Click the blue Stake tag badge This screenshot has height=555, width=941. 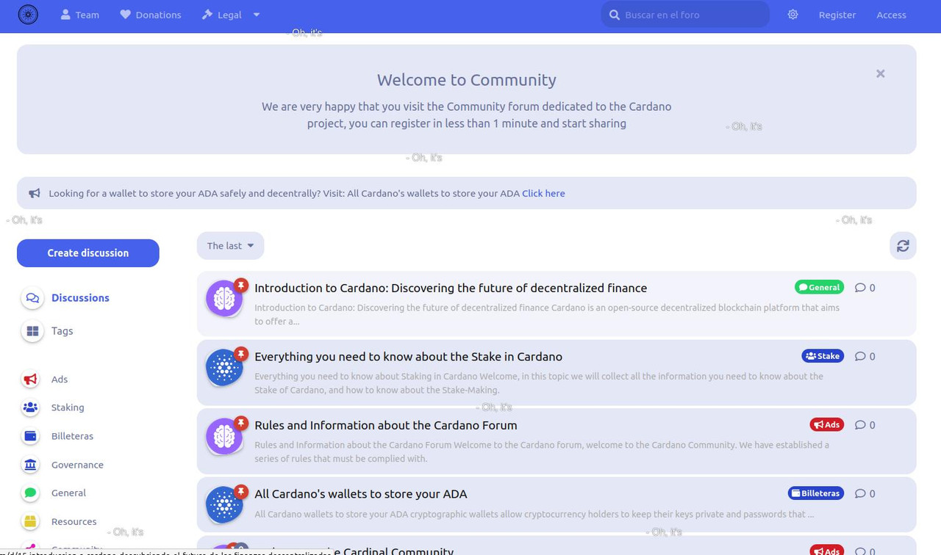coord(823,356)
